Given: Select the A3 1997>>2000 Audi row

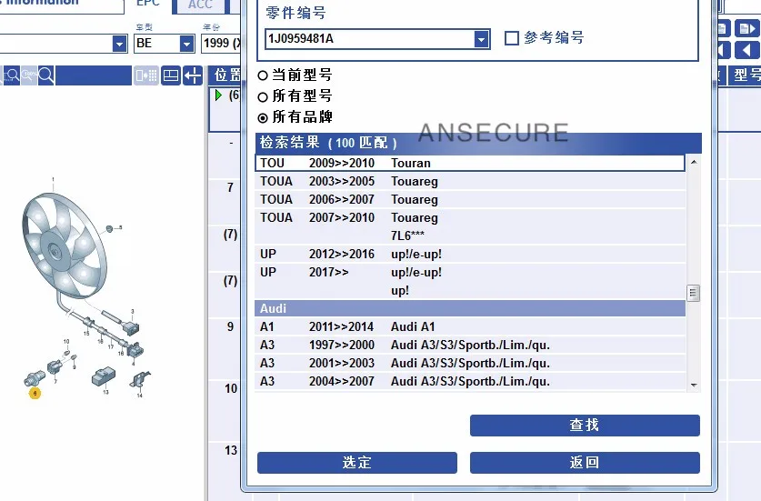Looking at the screenshot, I should coord(470,346).
